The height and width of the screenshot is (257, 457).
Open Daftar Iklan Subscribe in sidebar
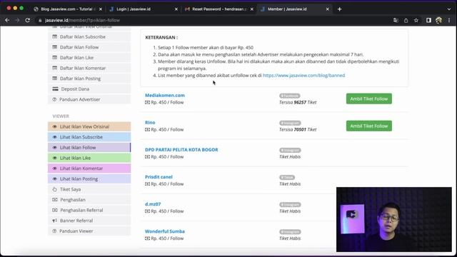(x=89, y=36)
